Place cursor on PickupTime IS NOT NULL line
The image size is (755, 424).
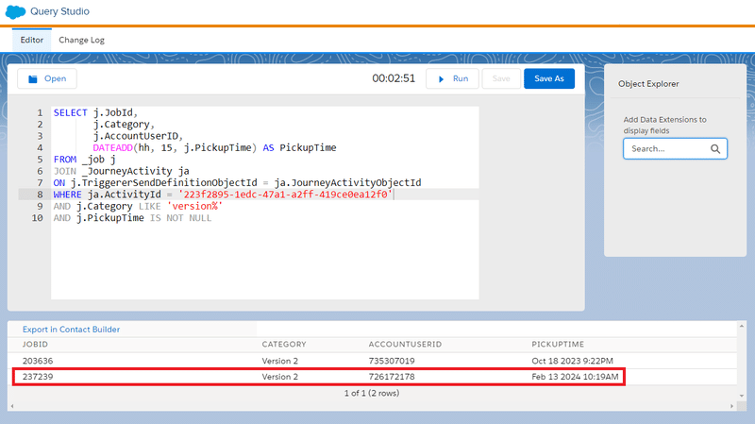tap(132, 218)
